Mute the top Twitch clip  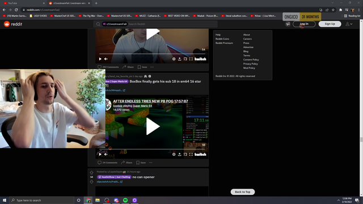click(106, 59)
